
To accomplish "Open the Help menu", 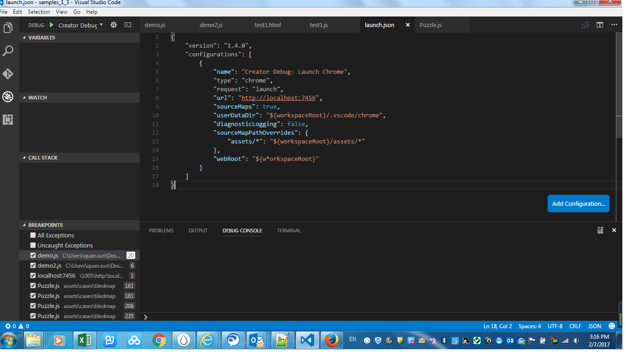I will coord(92,12).
